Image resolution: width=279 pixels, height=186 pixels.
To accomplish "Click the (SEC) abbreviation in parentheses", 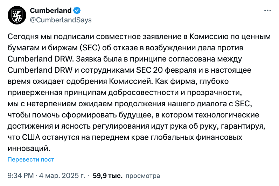I will 90,48.
